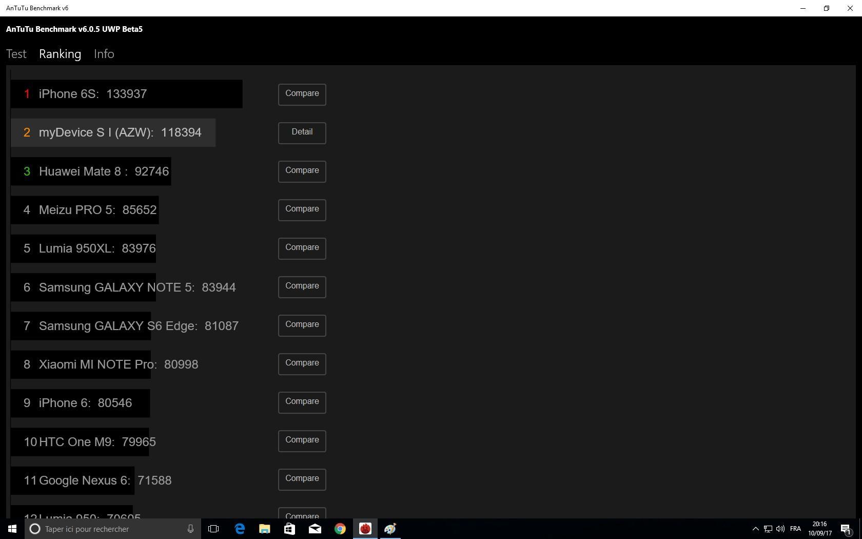Compare with the iPhone 6S score

click(302, 94)
